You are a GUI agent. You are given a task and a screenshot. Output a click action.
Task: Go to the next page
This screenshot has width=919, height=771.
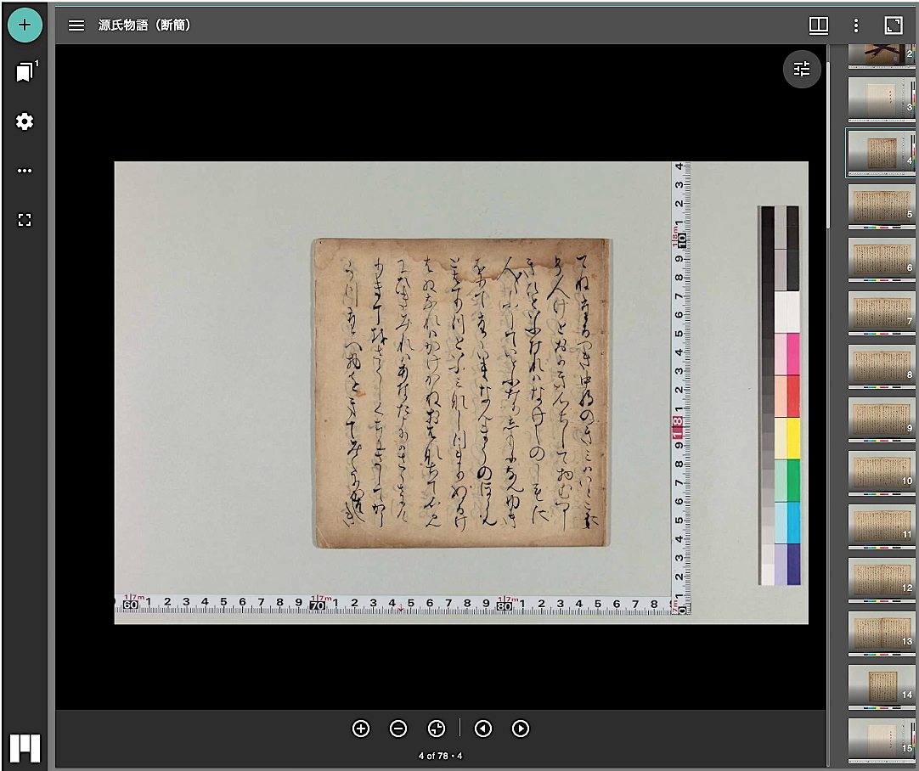click(521, 729)
